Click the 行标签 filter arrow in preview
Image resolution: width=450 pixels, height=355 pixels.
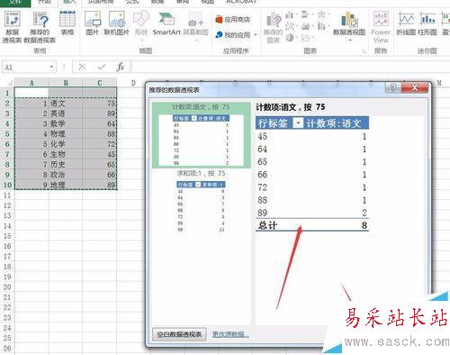coord(298,123)
